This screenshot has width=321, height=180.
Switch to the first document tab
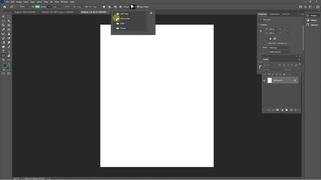coord(25,12)
